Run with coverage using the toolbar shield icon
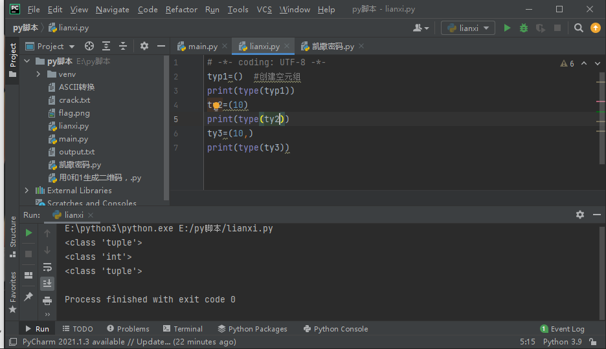606x349 pixels. (541, 28)
